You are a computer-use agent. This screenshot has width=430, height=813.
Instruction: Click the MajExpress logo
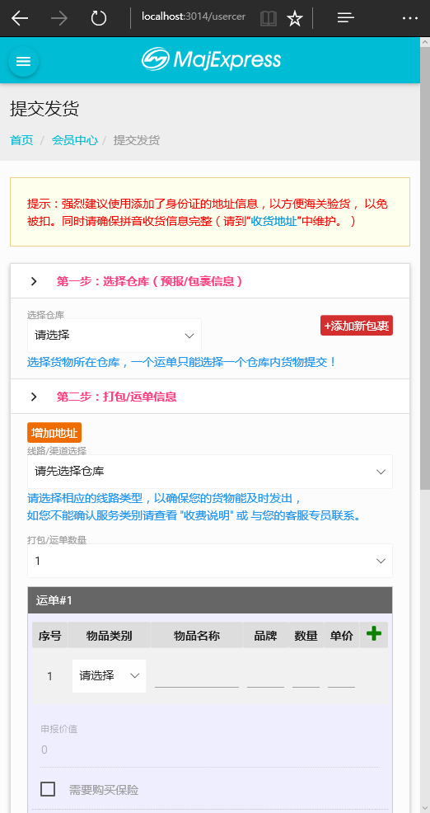point(211,59)
